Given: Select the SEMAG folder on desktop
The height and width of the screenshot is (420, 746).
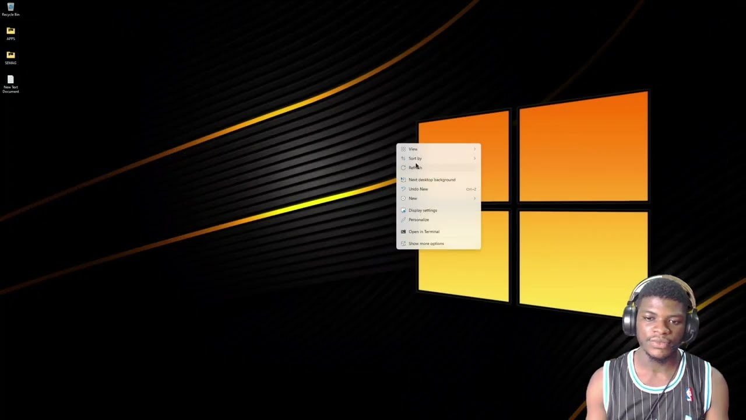Looking at the screenshot, I should pos(10,58).
